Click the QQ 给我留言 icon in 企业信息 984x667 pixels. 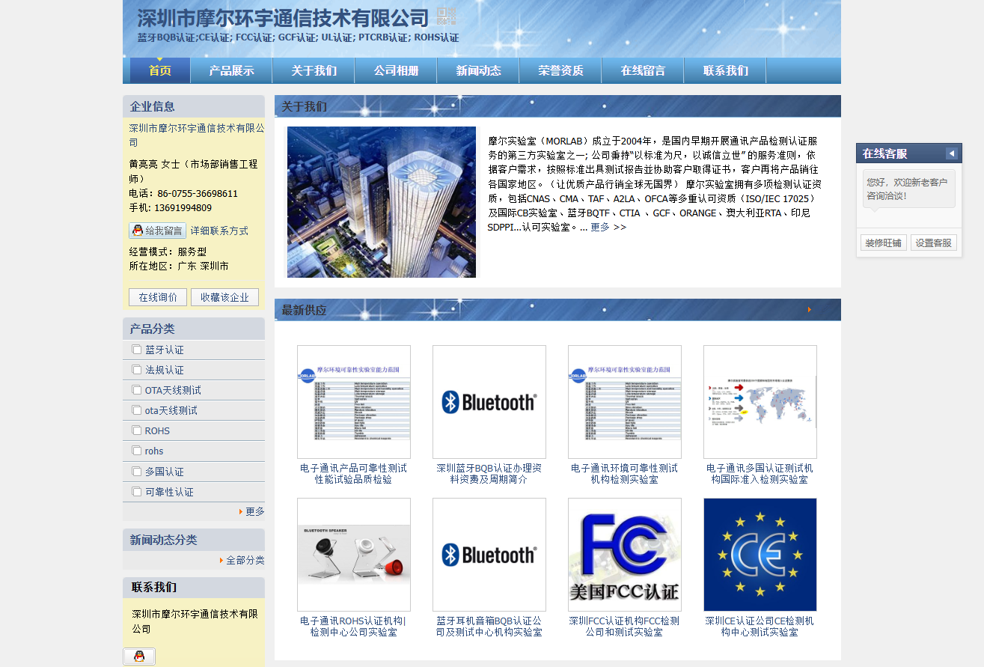click(156, 231)
